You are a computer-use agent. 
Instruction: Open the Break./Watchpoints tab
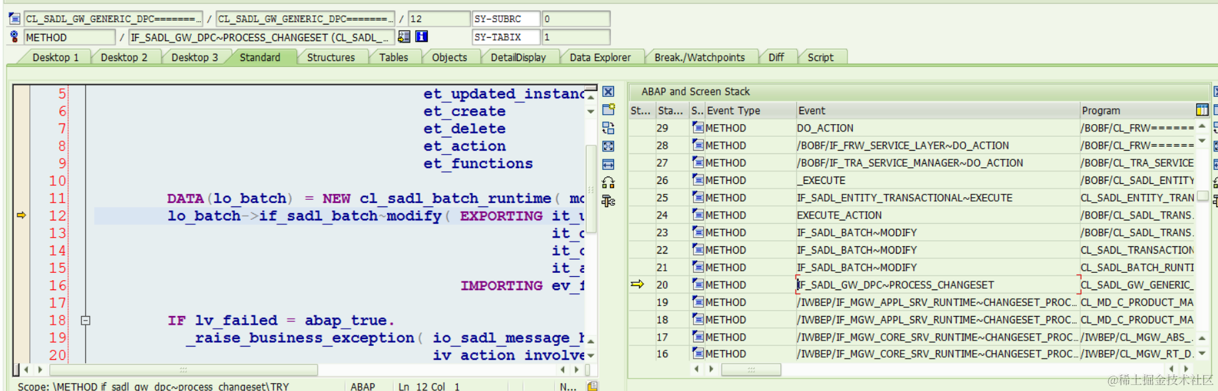tap(699, 57)
